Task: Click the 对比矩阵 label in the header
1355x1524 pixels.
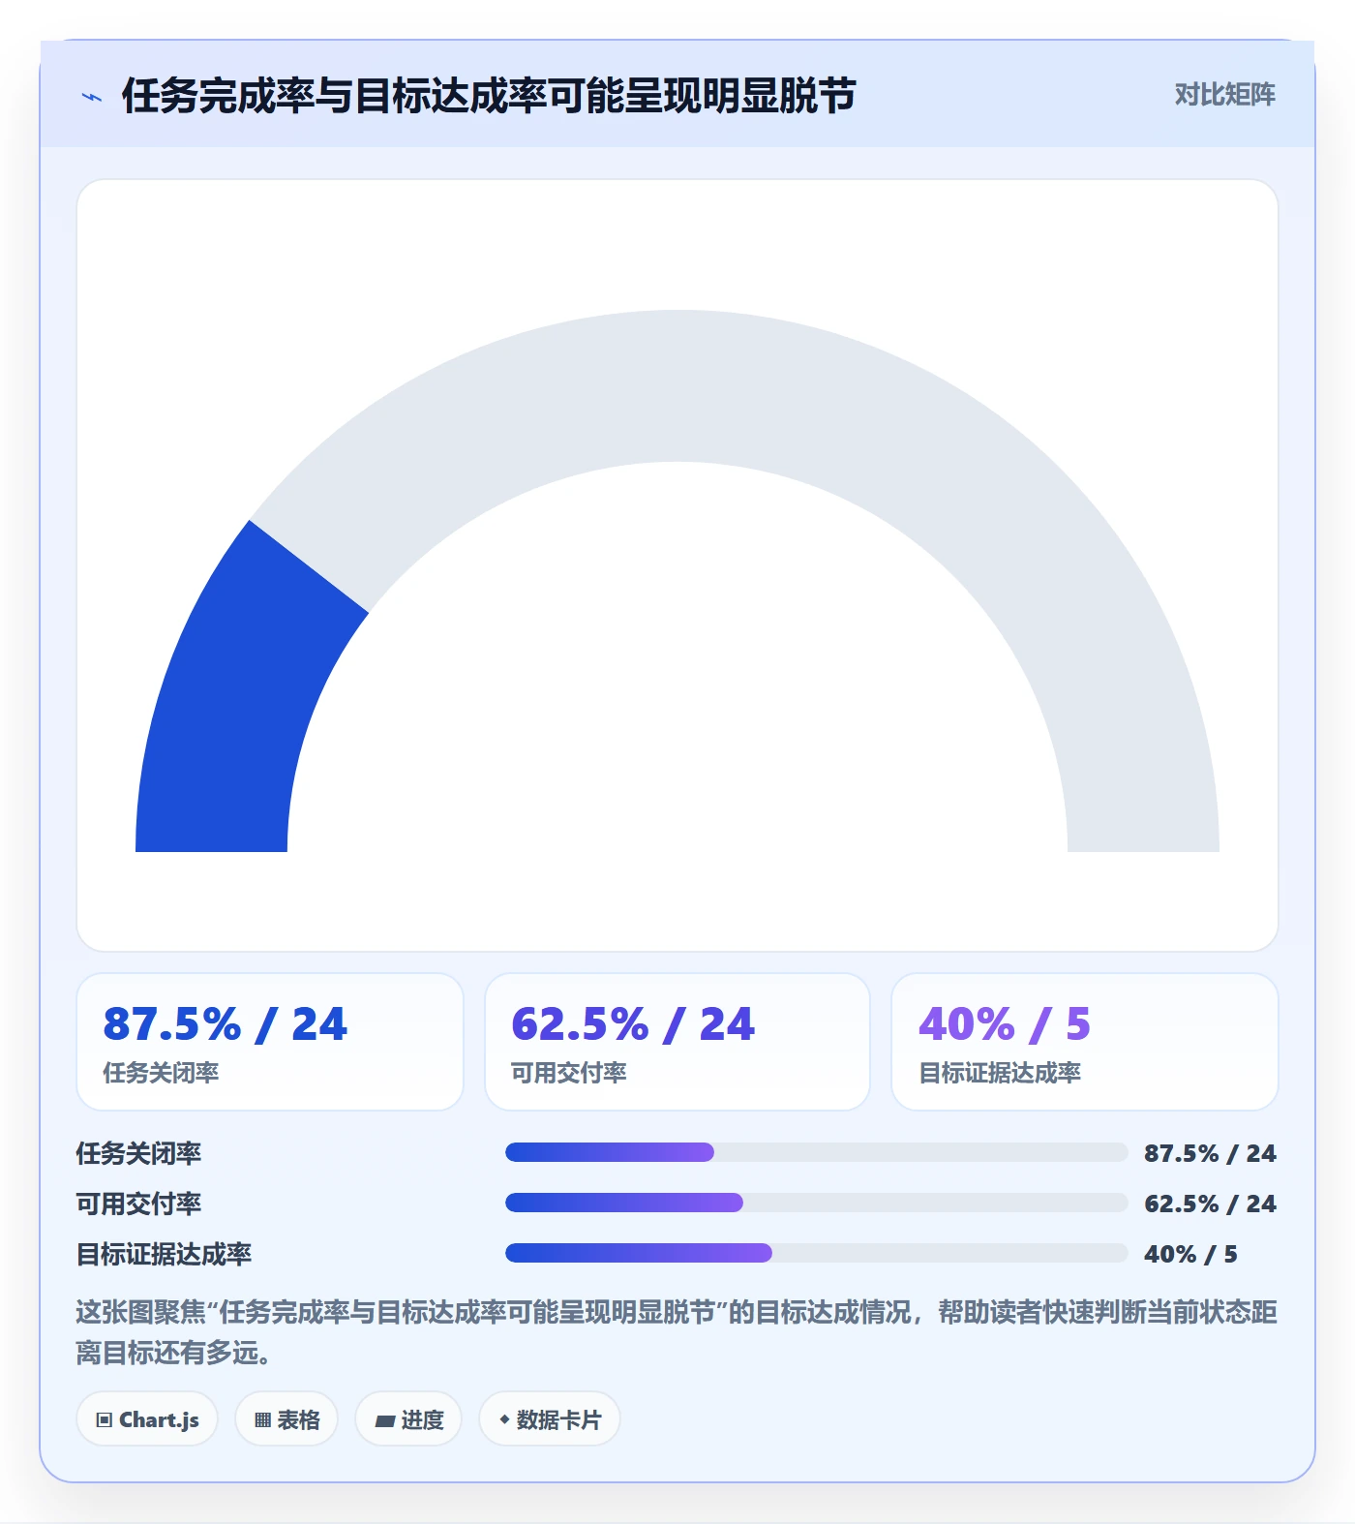Action: pyautogui.click(x=1224, y=95)
